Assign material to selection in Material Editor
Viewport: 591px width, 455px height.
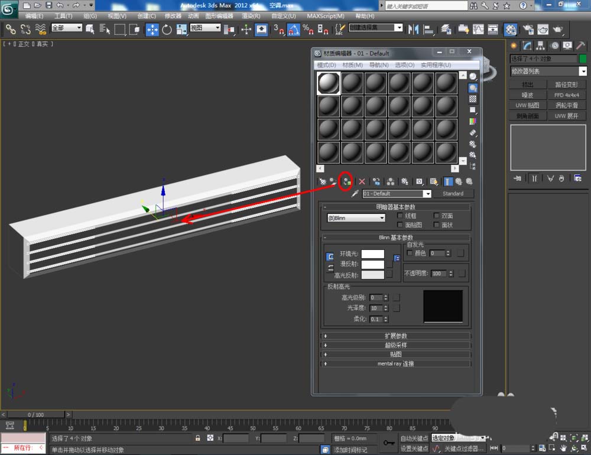click(x=346, y=181)
